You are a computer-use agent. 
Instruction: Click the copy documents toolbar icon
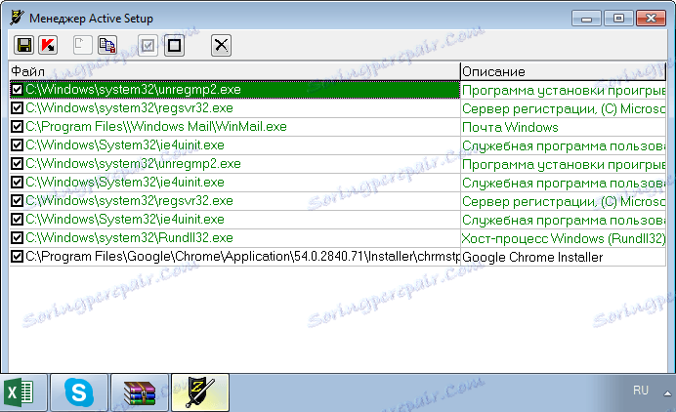106,45
